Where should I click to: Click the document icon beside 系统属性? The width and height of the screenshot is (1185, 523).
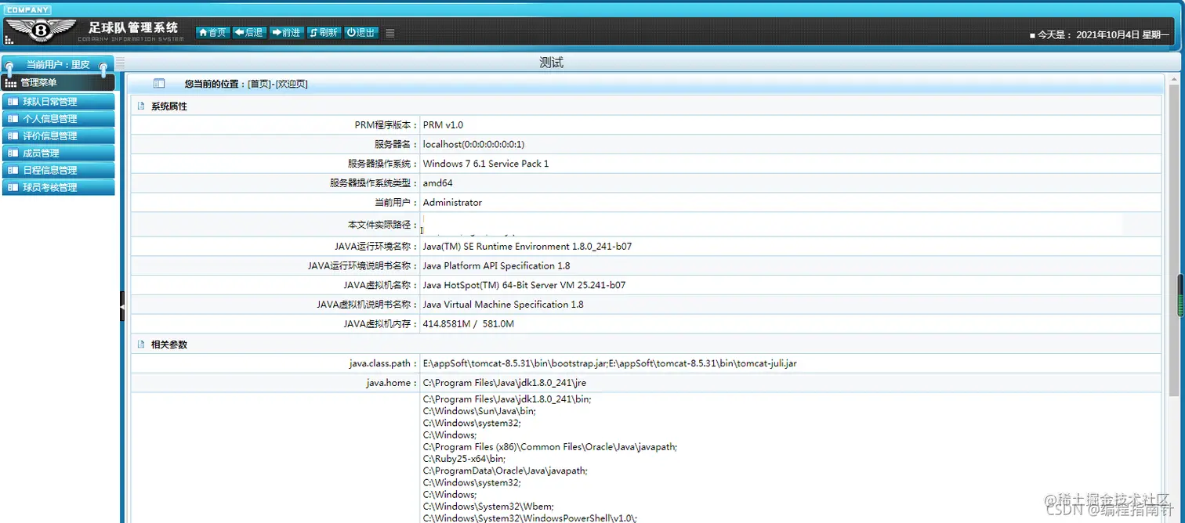(x=141, y=106)
